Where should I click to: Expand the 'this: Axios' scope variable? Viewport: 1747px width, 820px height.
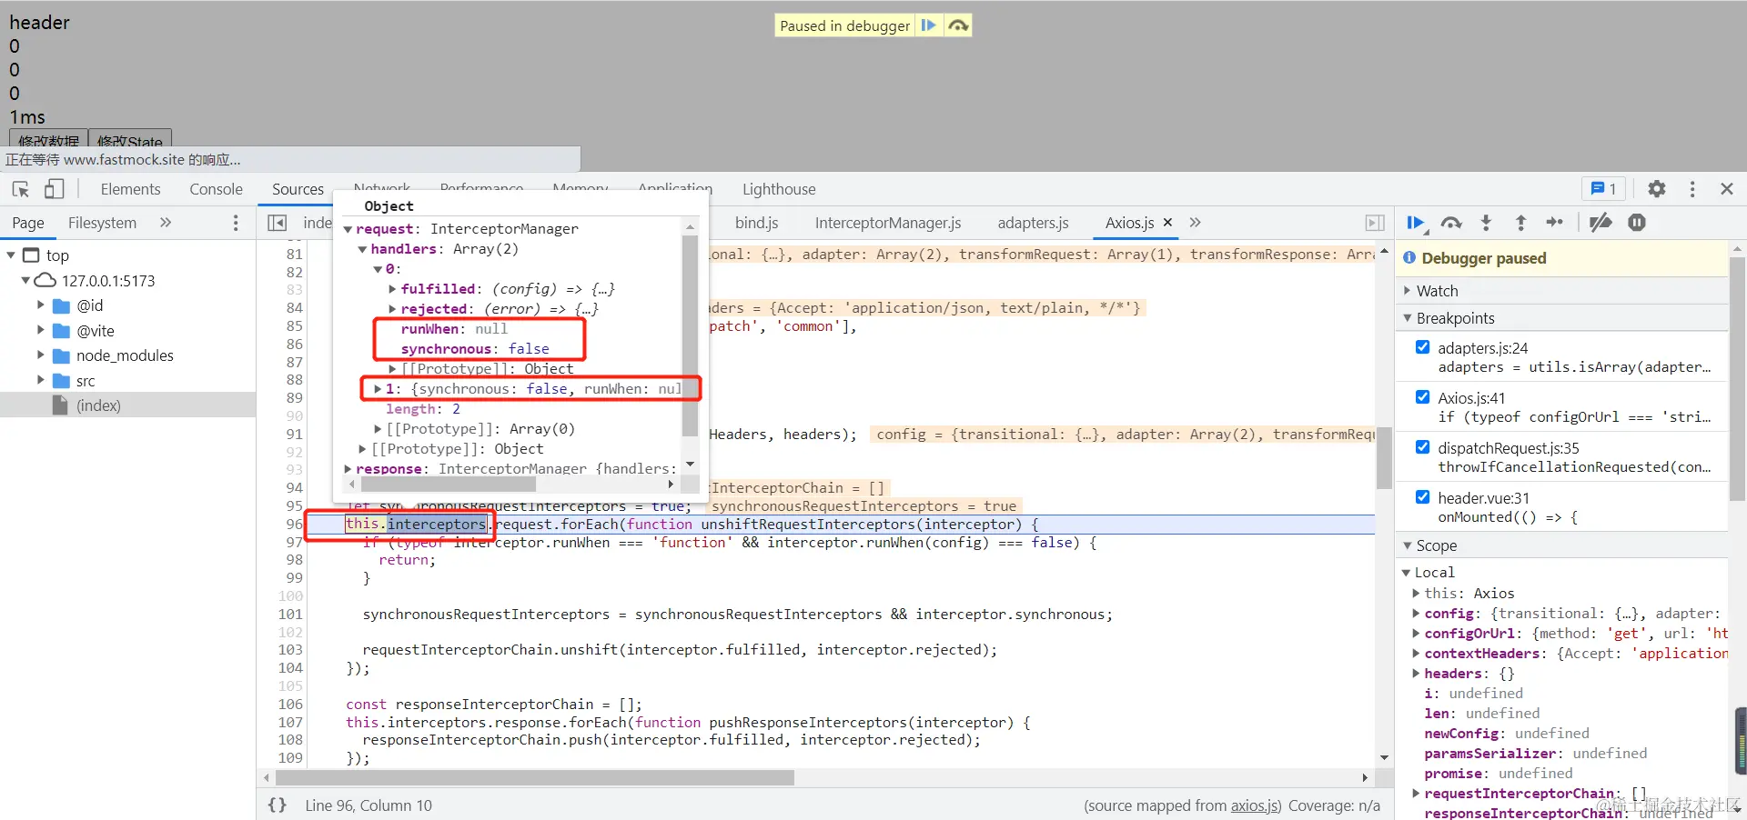1417,593
